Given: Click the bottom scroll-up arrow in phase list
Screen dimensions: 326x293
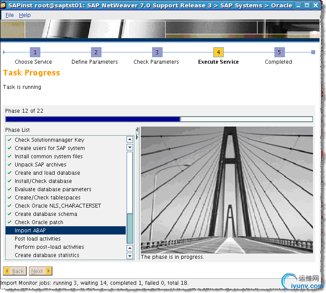Looking at the screenshot, I should pos(130,248).
